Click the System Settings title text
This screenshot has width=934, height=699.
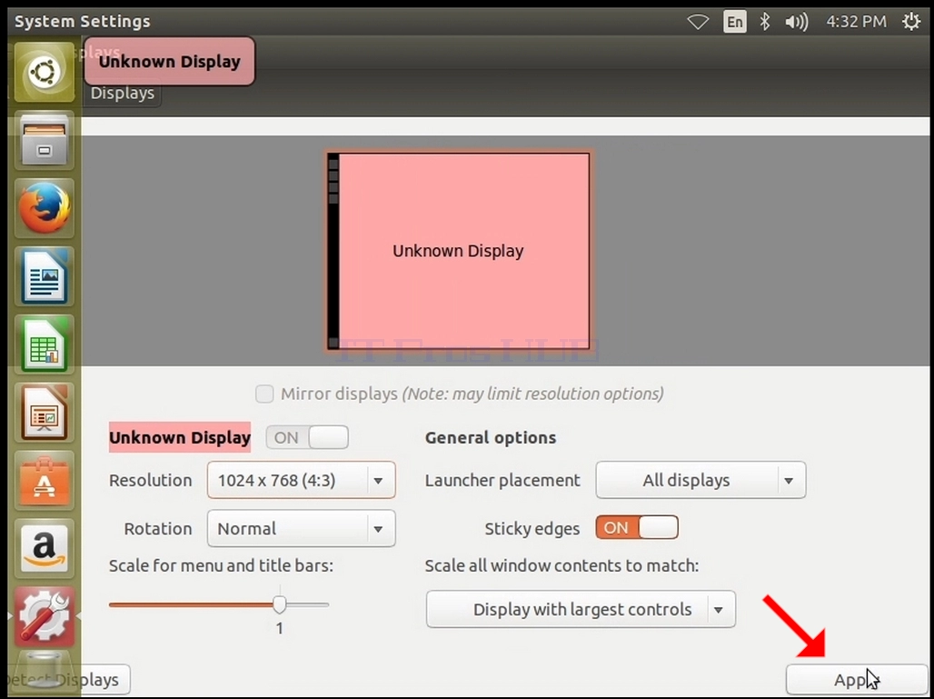(82, 22)
